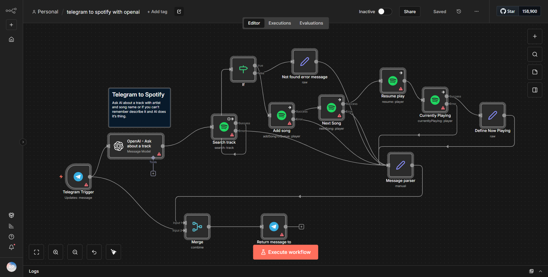Screen dimensions: 548x277
Task: Open the workflow options ellipsis menu
Action: (x=476, y=11)
